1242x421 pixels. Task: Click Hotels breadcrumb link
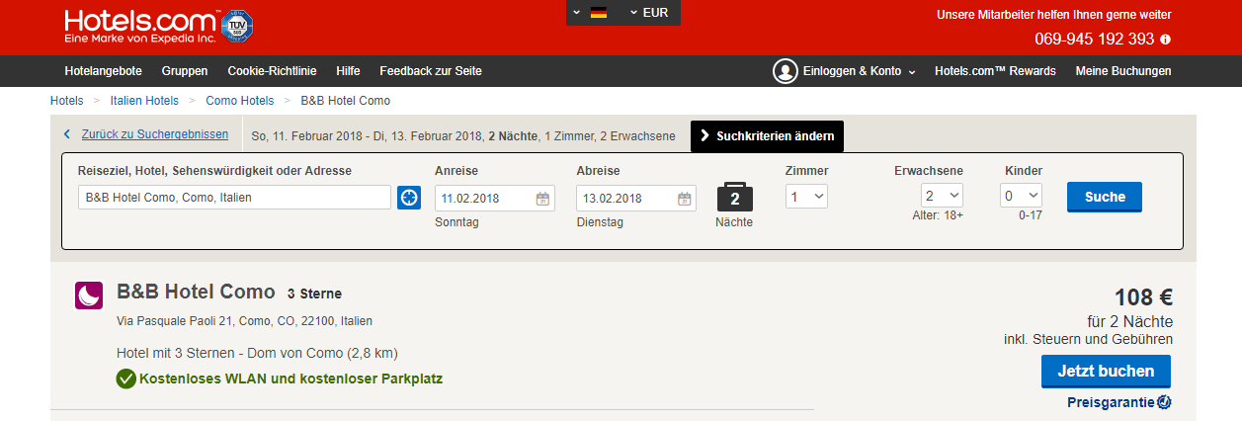click(x=67, y=101)
